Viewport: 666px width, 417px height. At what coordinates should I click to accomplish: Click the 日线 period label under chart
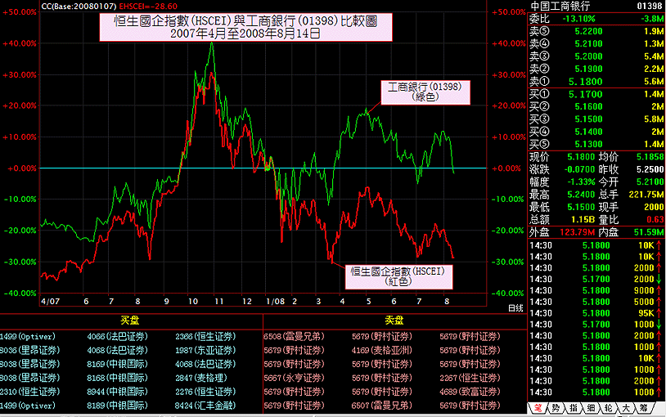pyautogui.click(x=515, y=308)
